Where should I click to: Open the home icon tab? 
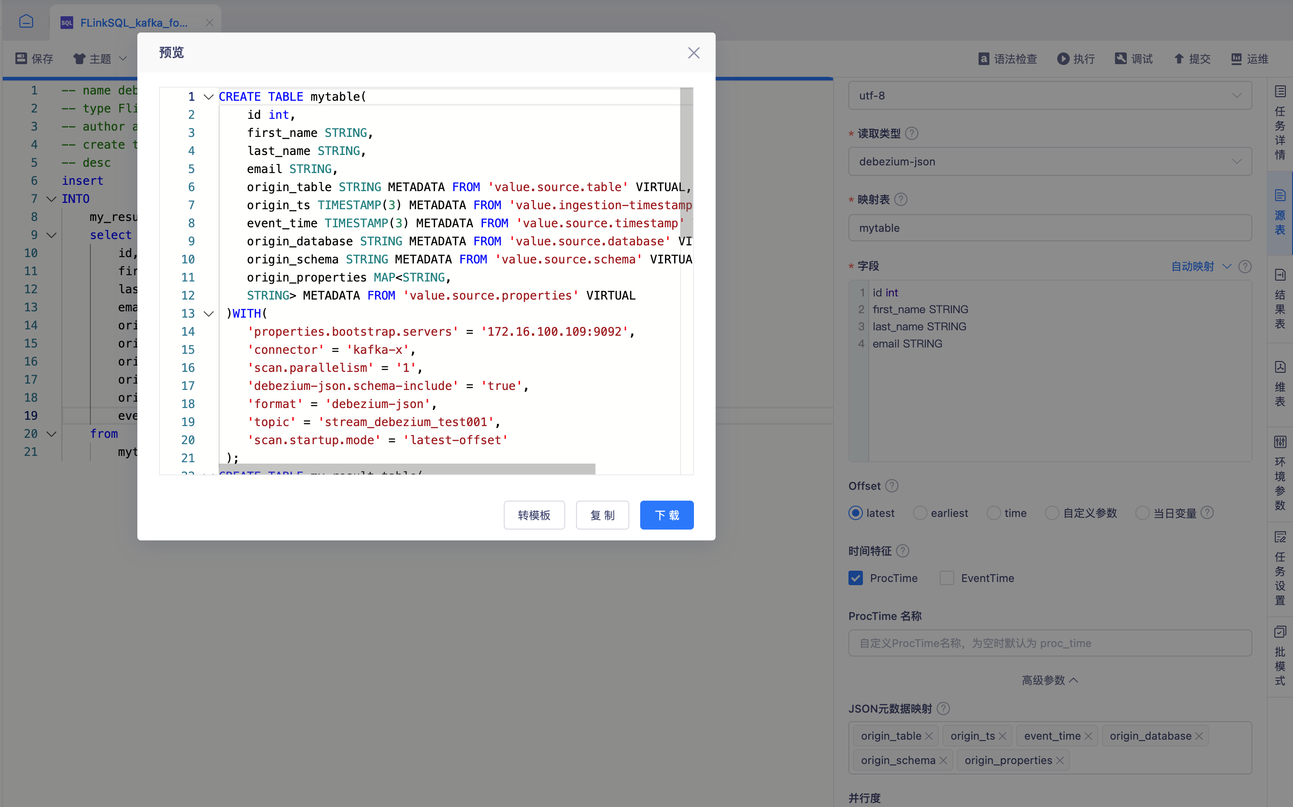26,21
